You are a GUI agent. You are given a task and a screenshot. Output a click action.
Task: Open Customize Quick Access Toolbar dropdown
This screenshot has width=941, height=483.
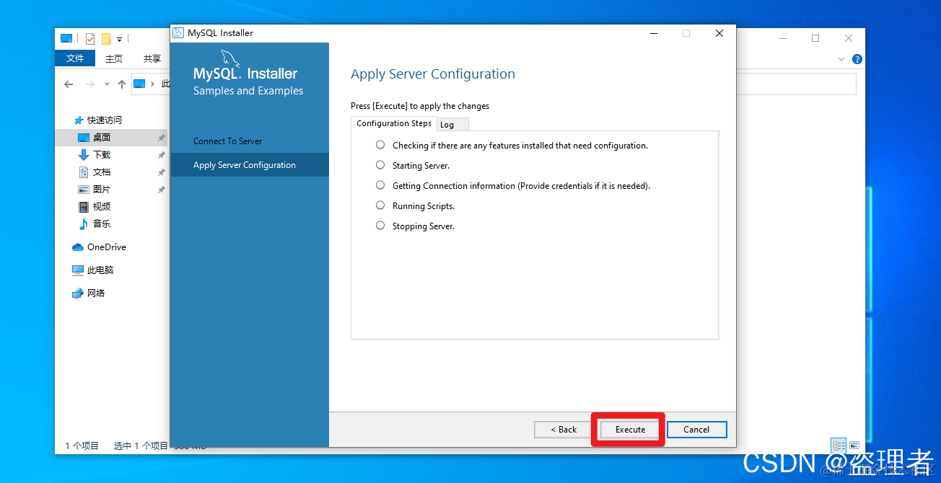(x=120, y=39)
